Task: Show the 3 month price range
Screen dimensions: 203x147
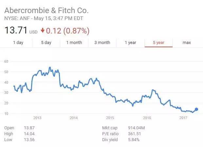Action: point(102,43)
